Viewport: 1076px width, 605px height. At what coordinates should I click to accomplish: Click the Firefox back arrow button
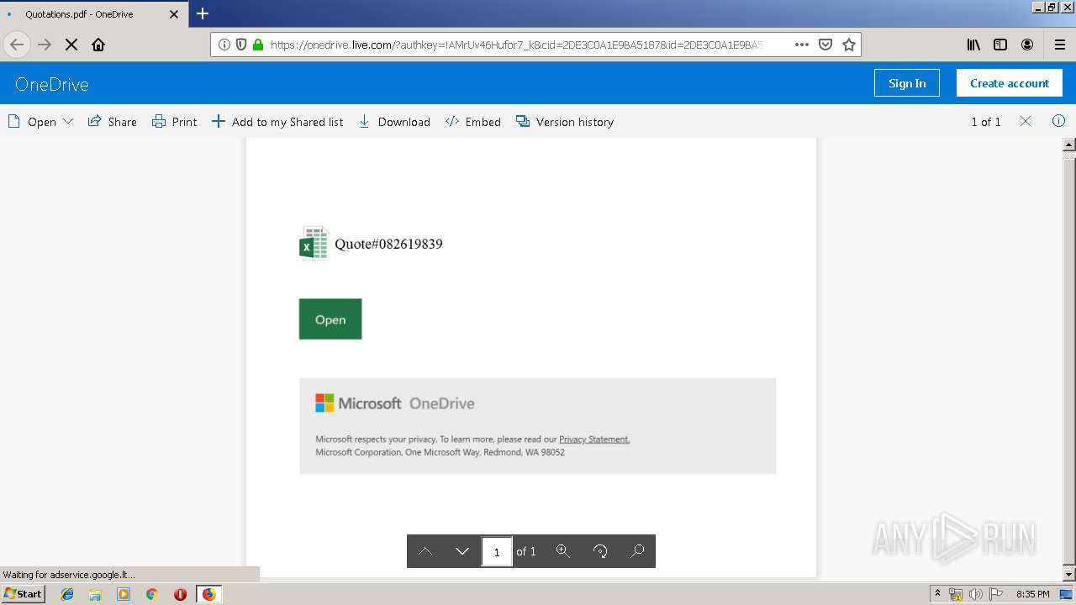17,45
